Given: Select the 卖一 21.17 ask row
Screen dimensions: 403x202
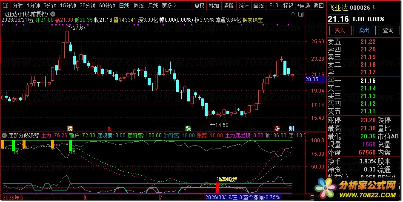Looking at the screenshot, I should (364, 72).
